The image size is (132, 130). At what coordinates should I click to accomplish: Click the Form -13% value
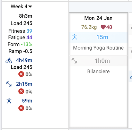[26, 44]
